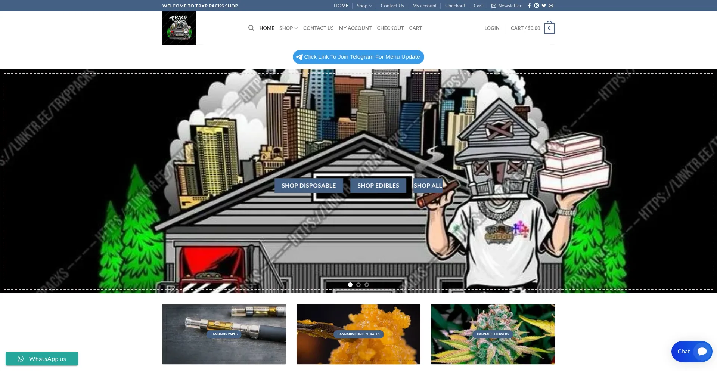Viewport: 717px width, 371px height.
Task: Click the SHOP ALL button
Action: 428,186
